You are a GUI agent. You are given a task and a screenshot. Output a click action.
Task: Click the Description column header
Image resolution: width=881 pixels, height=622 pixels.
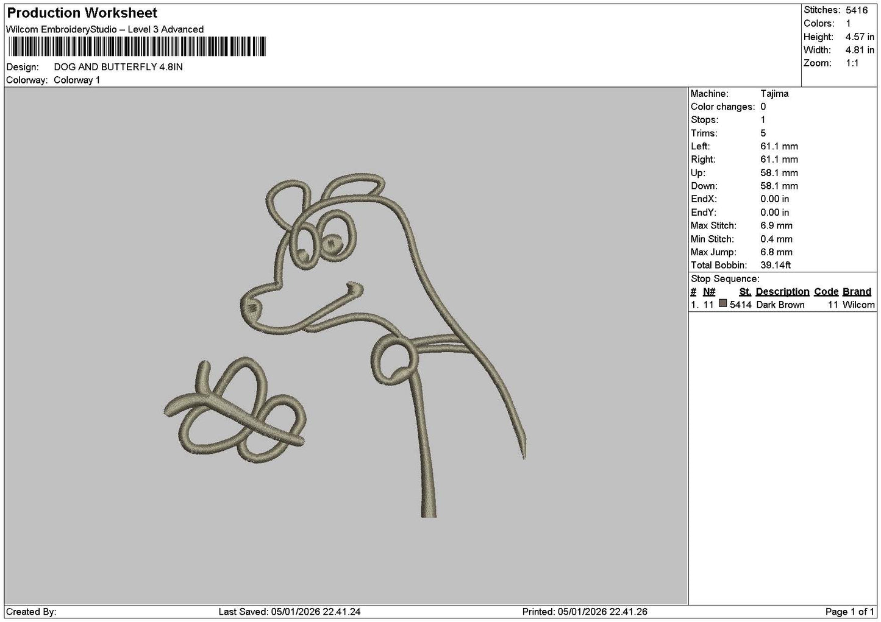point(782,292)
